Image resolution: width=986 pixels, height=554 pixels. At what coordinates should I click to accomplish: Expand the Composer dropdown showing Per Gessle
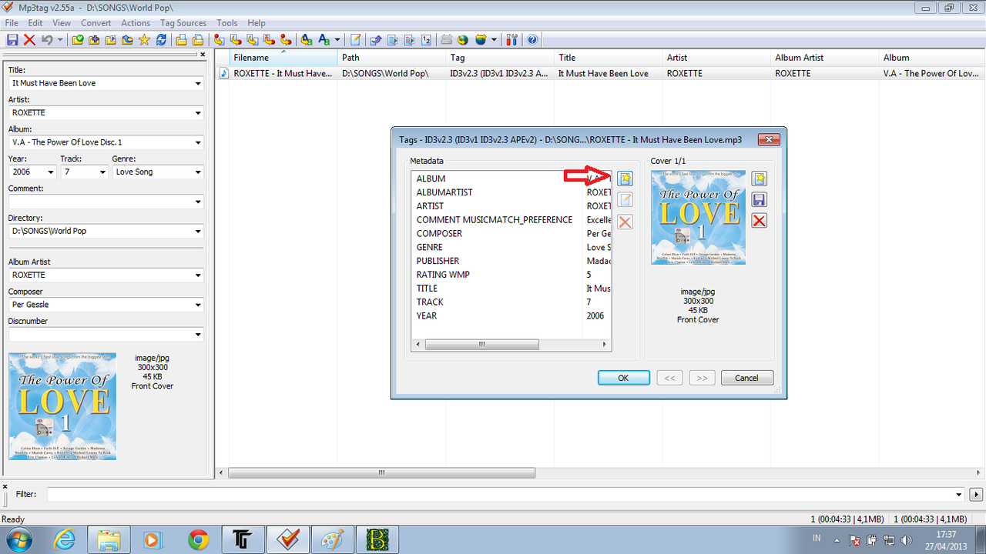coord(198,305)
